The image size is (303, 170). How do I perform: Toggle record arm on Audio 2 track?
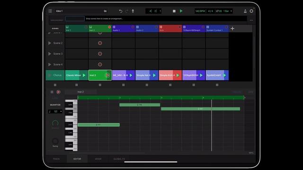click(x=156, y=27)
